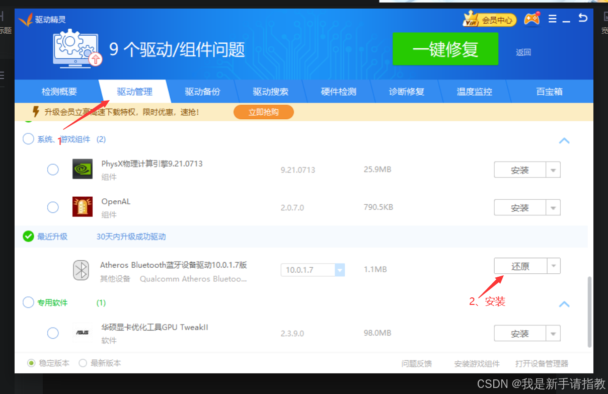Image resolution: width=608 pixels, height=394 pixels.
Task: Click the OpenAL version 2.0.7.0
Action: coord(292,207)
